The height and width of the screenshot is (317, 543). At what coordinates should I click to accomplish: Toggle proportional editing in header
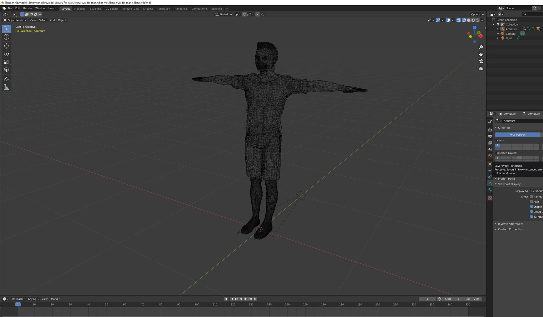coord(257,14)
